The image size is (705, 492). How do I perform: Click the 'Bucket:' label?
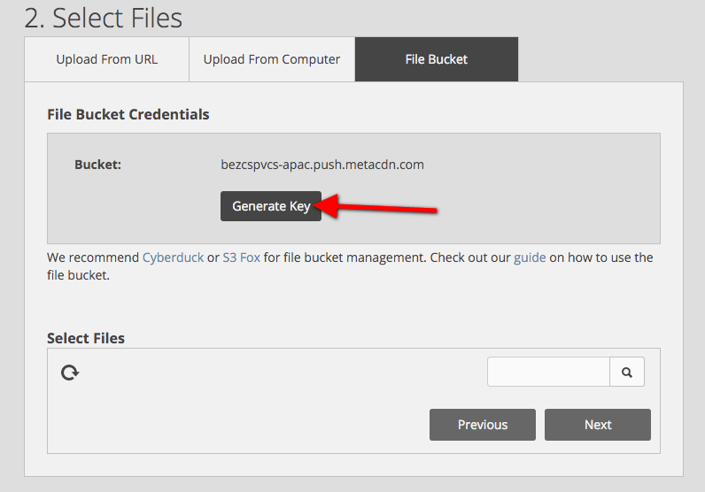[98, 165]
